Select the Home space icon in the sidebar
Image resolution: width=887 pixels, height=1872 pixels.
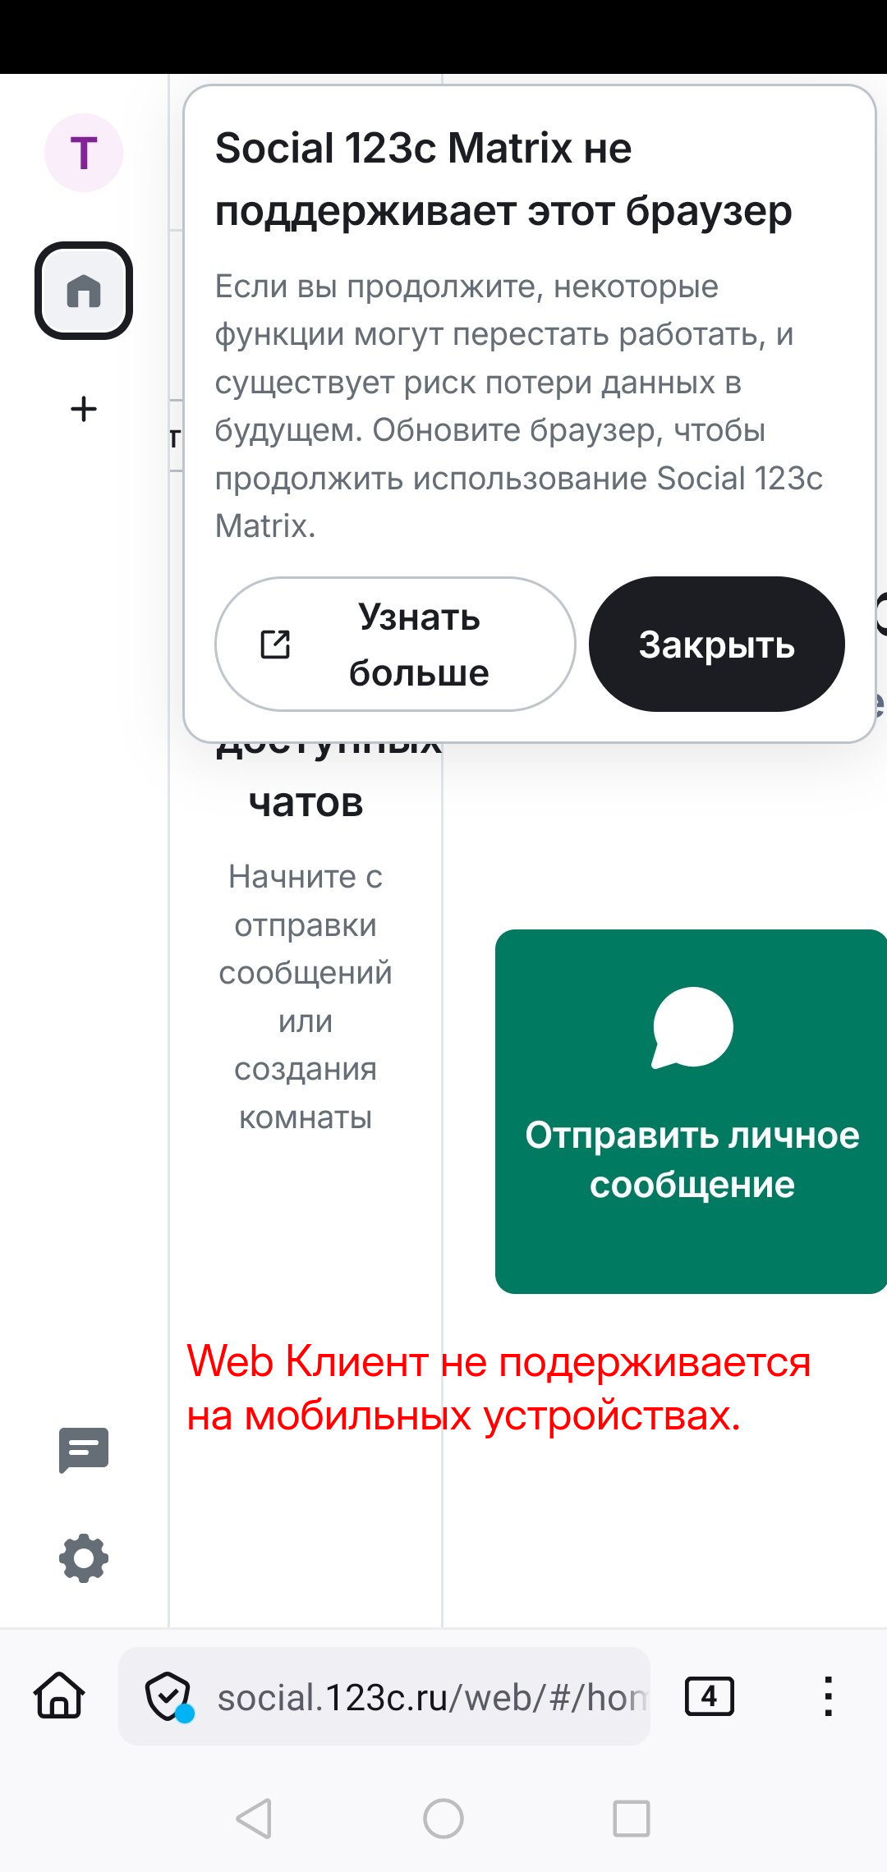(x=84, y=291)
